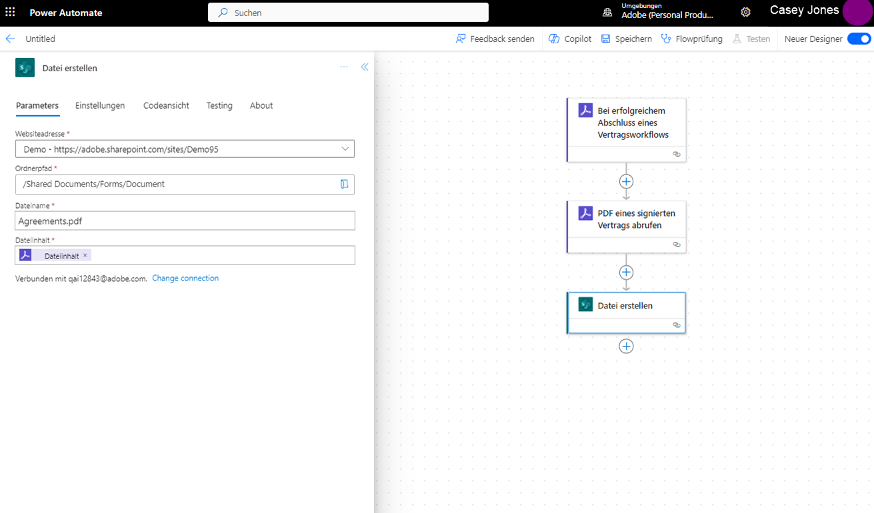
Task: Click the SharePoint icon in the panel header
Action: (25, 67)
